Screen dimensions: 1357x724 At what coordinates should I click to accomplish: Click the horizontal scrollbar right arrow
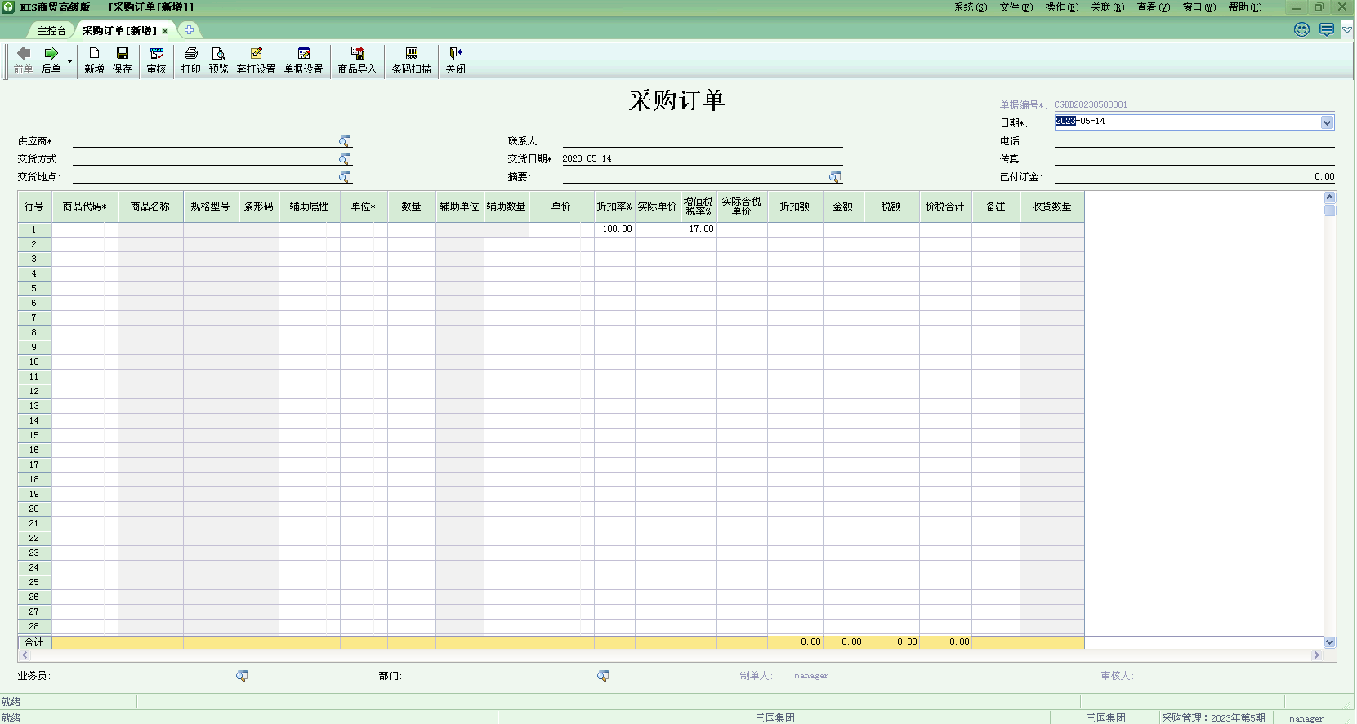[x=1316, y=655]
